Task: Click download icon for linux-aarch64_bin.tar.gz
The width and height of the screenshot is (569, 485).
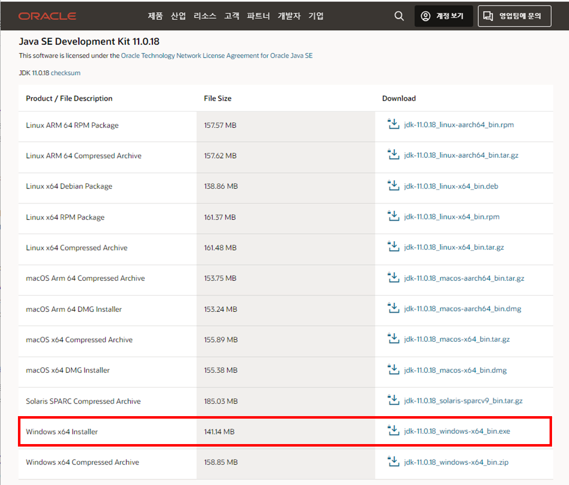Action: click(x=393, y=154)
